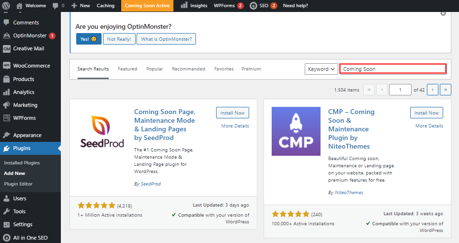
Task: Click the current page number field
Action: tap(400, 90)
